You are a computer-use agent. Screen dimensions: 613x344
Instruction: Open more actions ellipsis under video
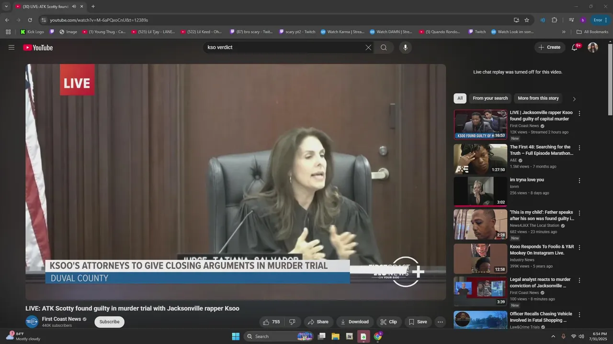click(x=440, y=322)
